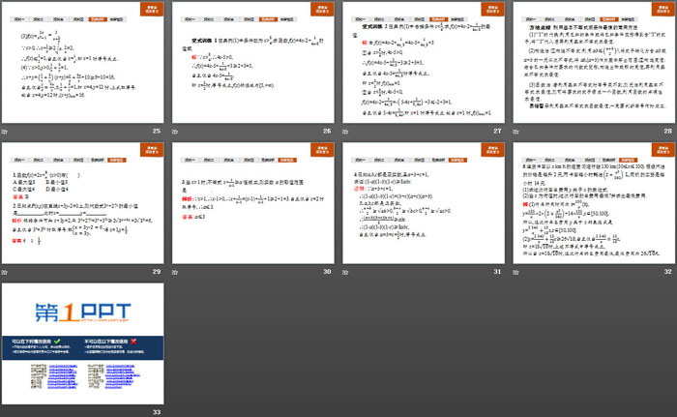
Task: Click the animation star below slide 27
Action: (x=348, y=131)
